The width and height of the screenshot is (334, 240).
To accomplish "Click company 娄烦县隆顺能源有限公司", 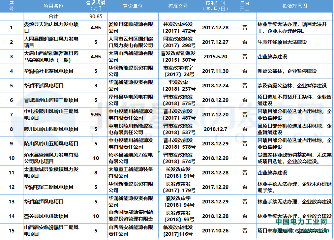I will 131,27.
